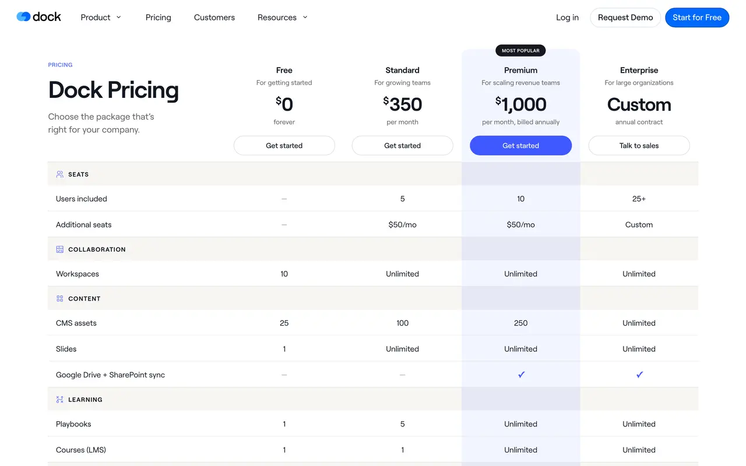Click 'annual contract' text under Custom
Screen dimensions: 746x466
[x=639, y=122]
